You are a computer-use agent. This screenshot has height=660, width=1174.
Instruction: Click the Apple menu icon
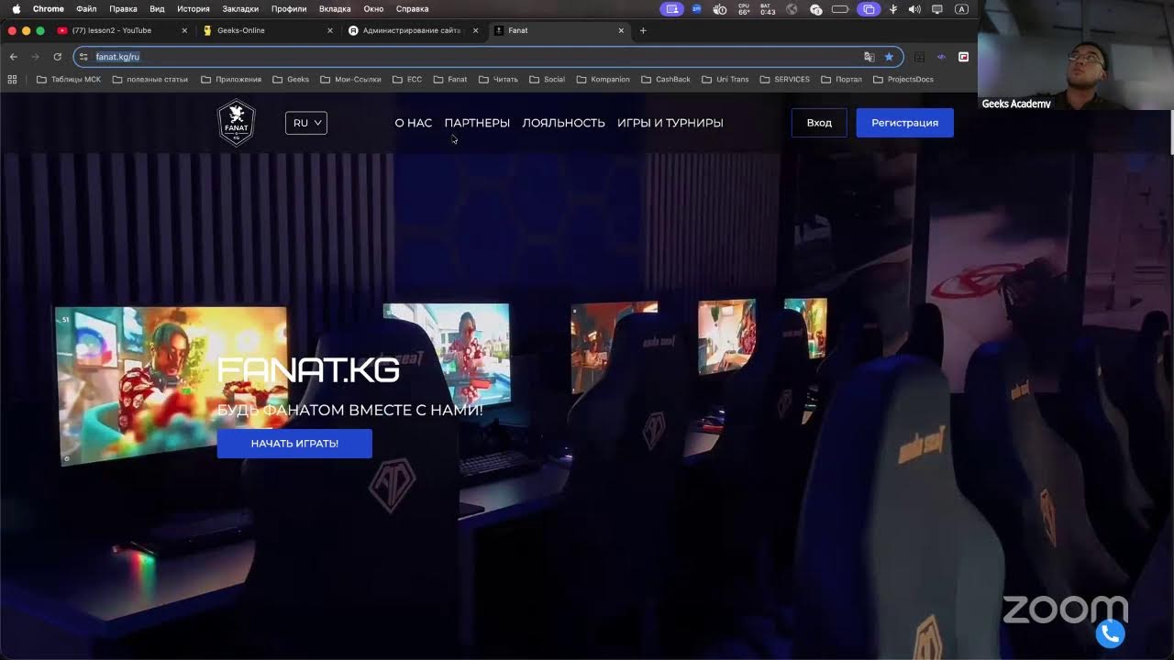click(x=16, y=9)
